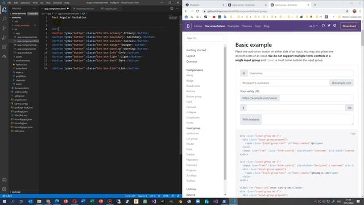Open the Themes link in navbar

tap(247, 26)
